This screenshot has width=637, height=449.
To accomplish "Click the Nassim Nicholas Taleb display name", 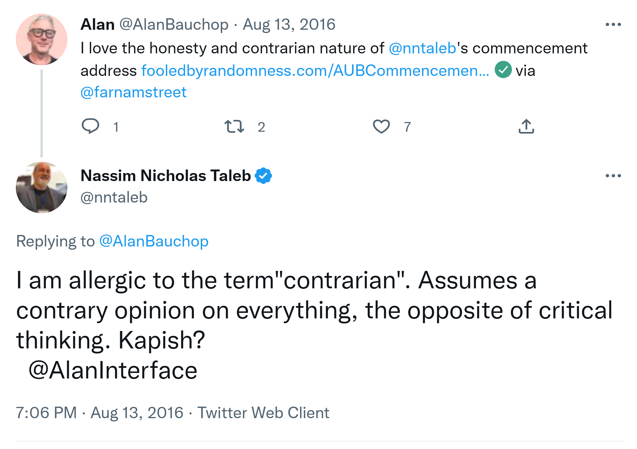I will coord(166,176).
